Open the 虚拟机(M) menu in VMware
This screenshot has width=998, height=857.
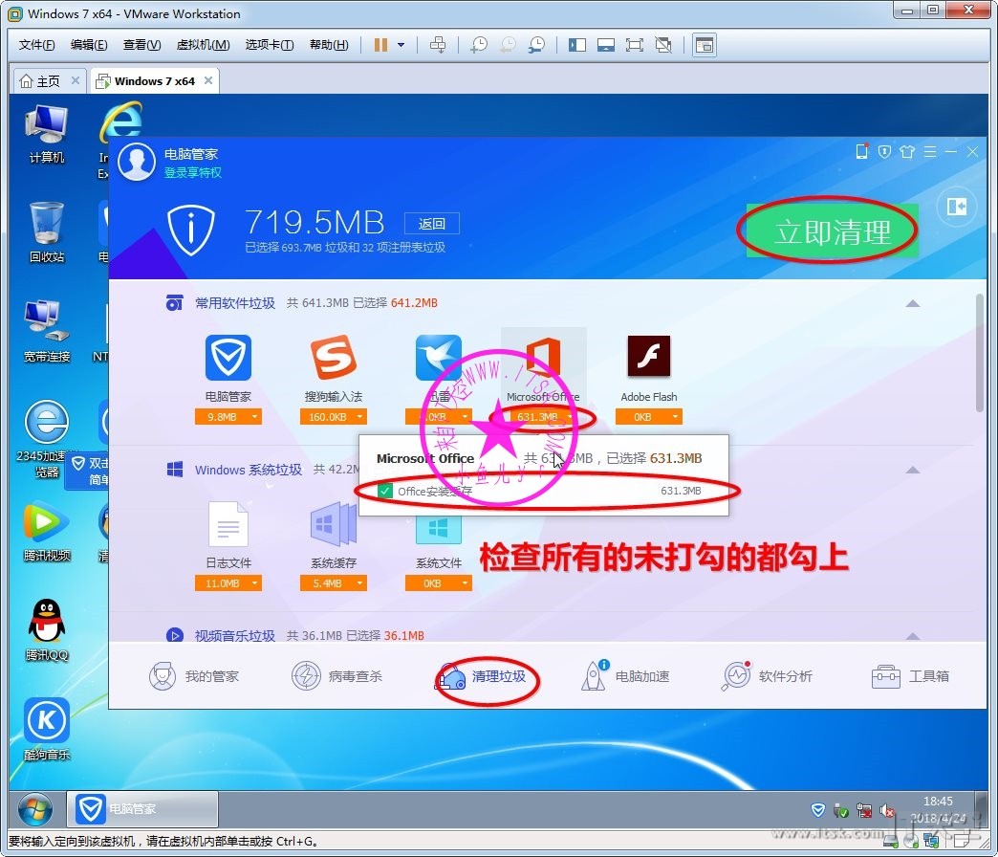point(203,45)
